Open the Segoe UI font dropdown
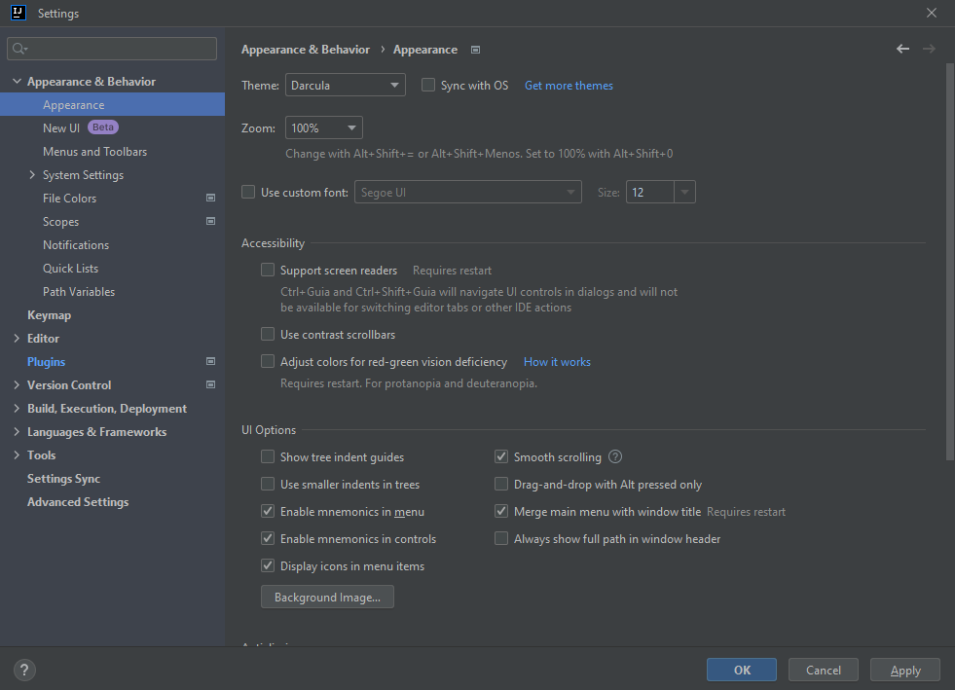This screenshot has width=955, height=690. (x=467, y=193)
